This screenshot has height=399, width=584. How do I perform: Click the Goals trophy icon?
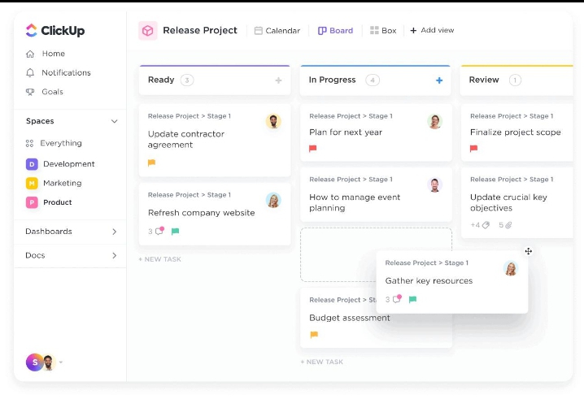pyautogui.click(x=30, y=92)
